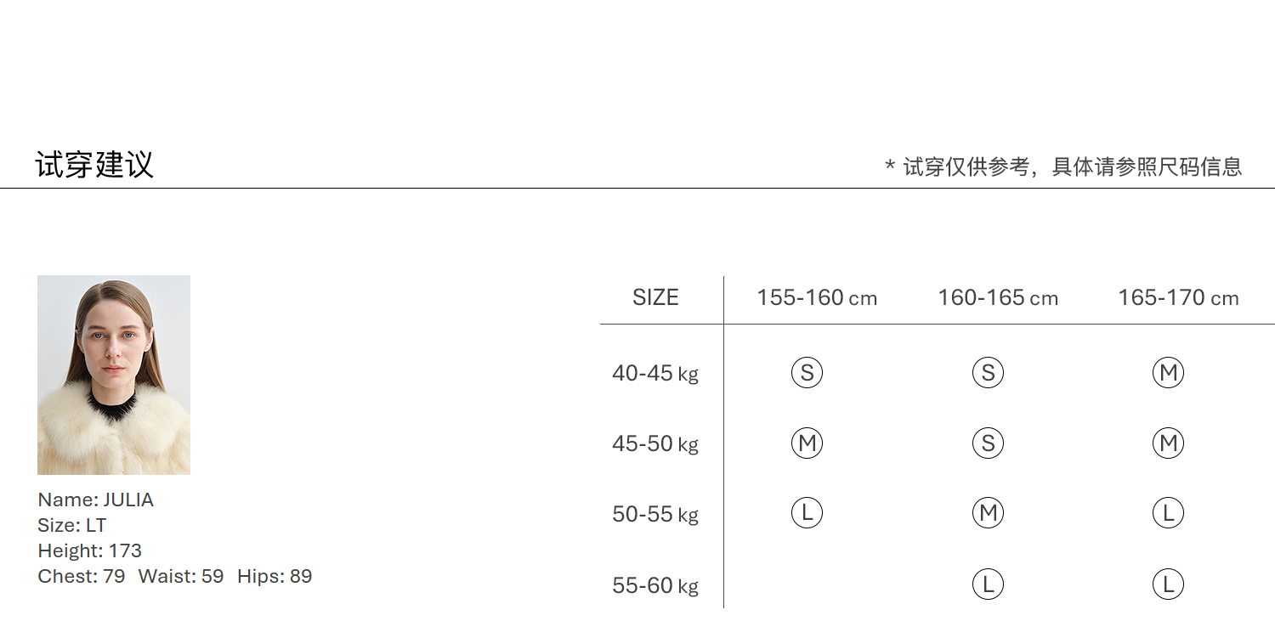Click the M size icon for 50-55 kg, 160-165 cm
Image resolution: width=1275 pixels, height=621 pixels.
988,512
